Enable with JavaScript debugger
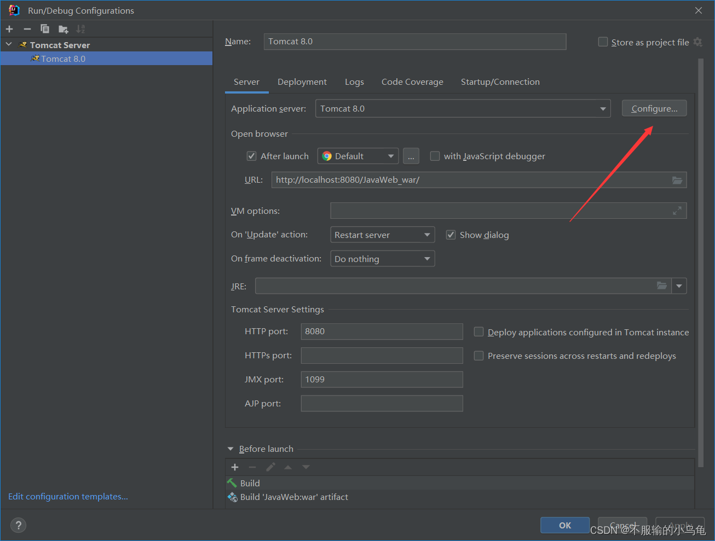 pyautogui.click(x=435, y=156)
